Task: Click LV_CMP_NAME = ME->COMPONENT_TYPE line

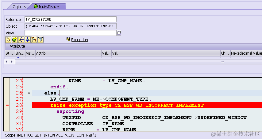Action: click(x=101, y=99)
